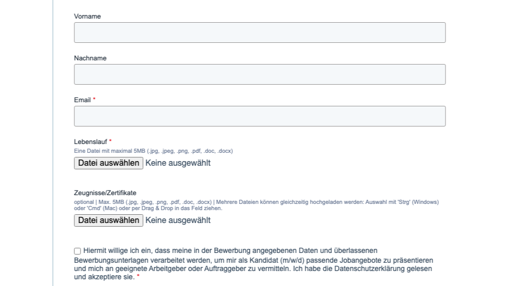Open file picker for Zeugnisse/Zertifikate
Screen dimensions: 509x286
[108, 220]
